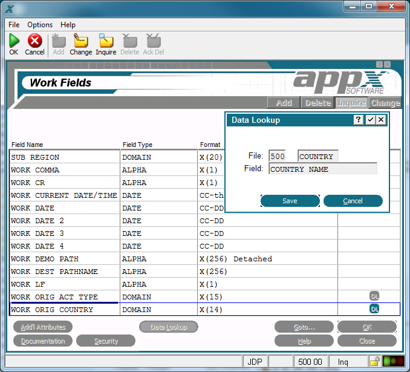Click the File name field showing COUNTRY

(318, 156)
